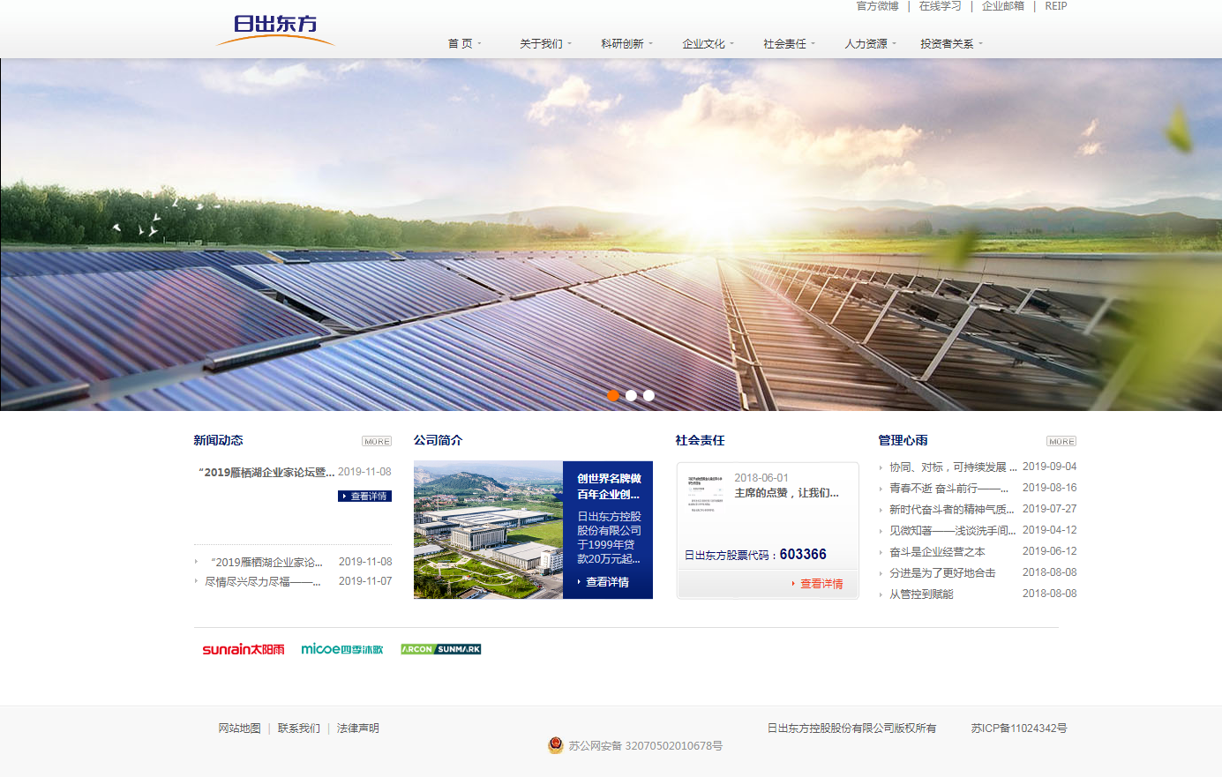Click the ARCON SUNMARK brand logo
1222x777 pixels.
pyautogui.click(x=440, y=649)
